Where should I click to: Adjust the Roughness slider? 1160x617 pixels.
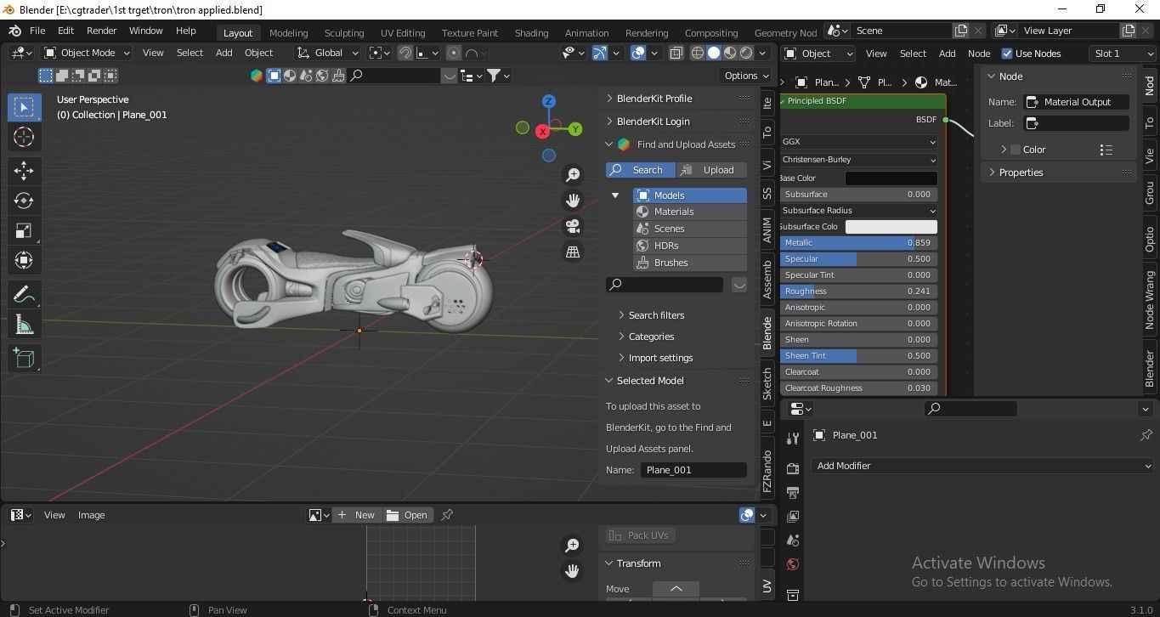(x=858, y=292)
